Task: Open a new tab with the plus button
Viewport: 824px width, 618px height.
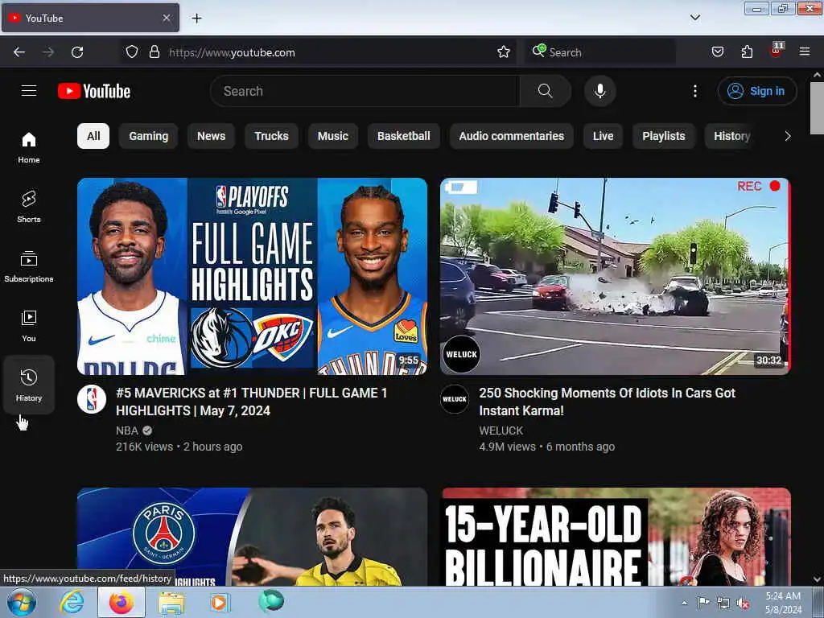Action: (196, 19)
